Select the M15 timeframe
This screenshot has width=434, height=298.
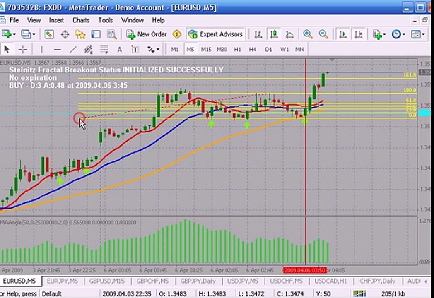pos(206,50)
